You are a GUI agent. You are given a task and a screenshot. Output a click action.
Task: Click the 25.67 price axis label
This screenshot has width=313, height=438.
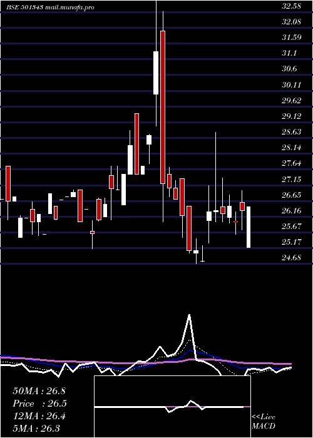pyautogui.click(x=292, y=226)
